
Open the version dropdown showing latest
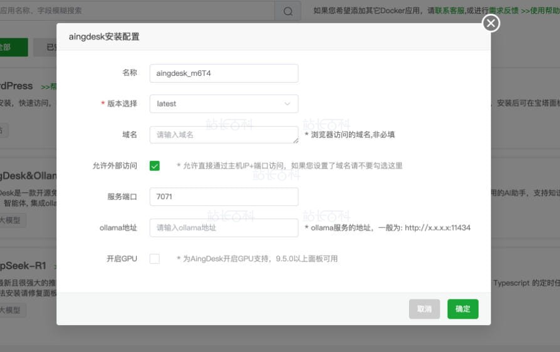pyautogui.click(x=224, y=104)
